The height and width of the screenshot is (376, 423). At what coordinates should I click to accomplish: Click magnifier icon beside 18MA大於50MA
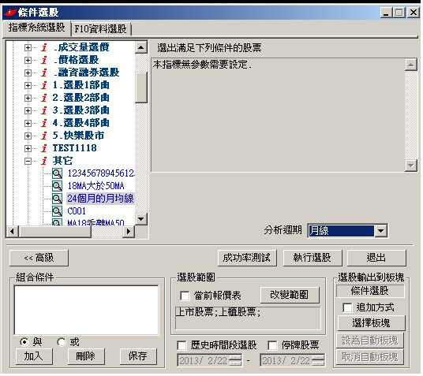coord(57,186)
